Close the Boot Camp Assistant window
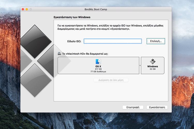The image size is (194, 129). pyautogui.click(x=23, y=9)
